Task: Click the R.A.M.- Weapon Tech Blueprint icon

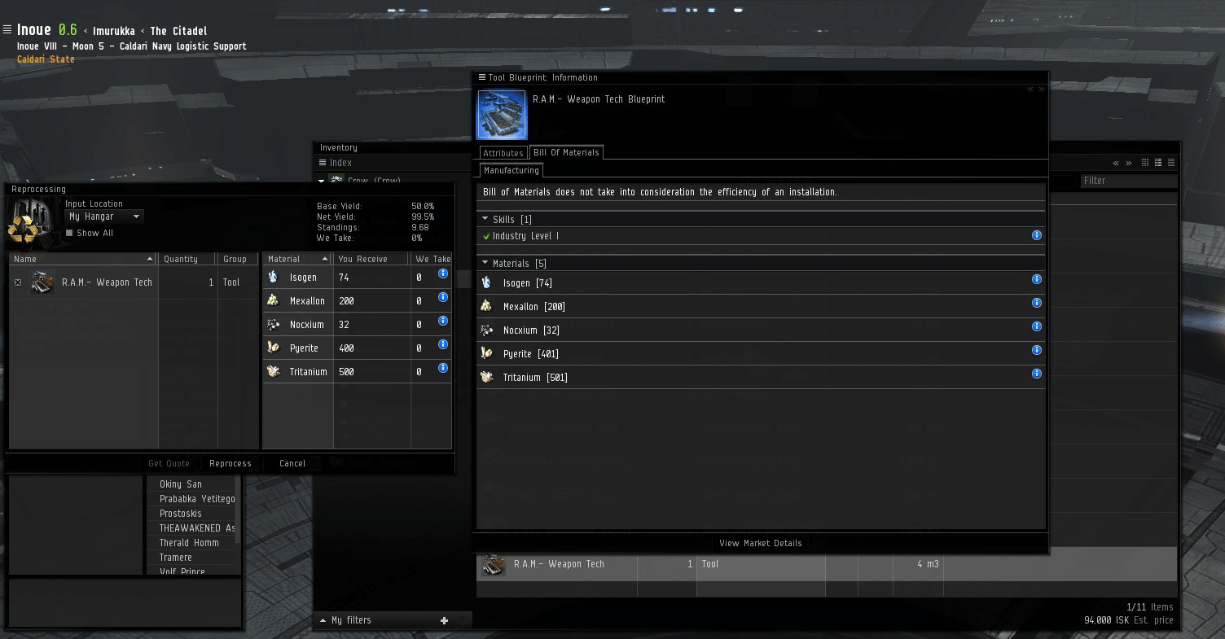Action: [x=502, y=115]
